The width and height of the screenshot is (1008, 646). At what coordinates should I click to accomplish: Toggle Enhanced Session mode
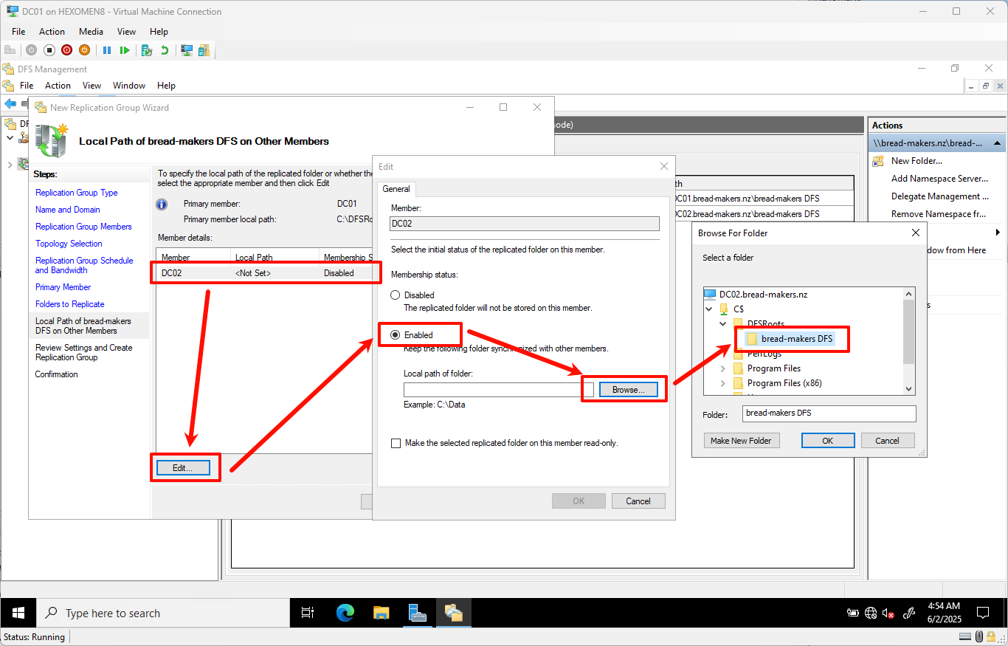(x=187, y=49)
